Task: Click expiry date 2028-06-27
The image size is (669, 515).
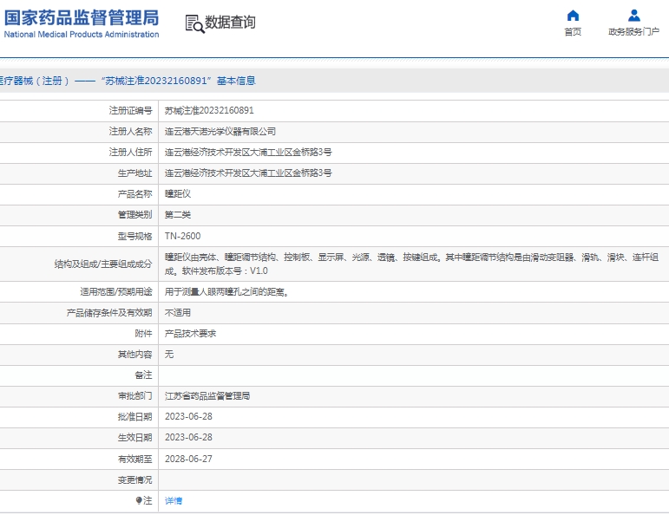Action: point(188,460)
